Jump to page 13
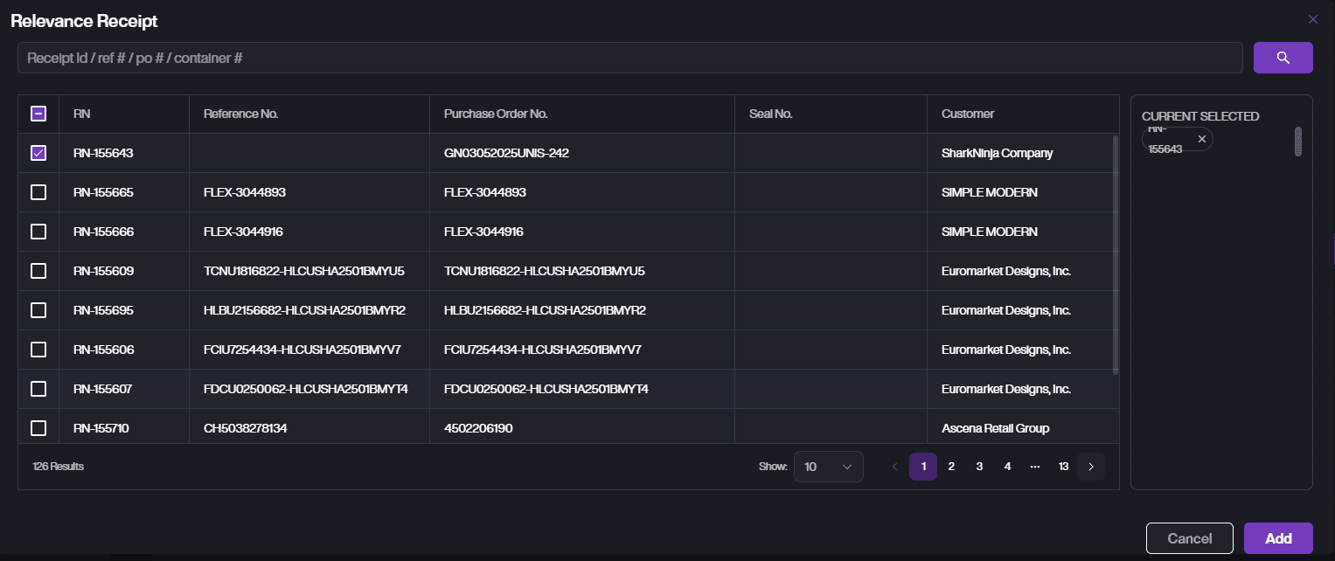Screen dimensions: 1335x561 pos(1063,467)
